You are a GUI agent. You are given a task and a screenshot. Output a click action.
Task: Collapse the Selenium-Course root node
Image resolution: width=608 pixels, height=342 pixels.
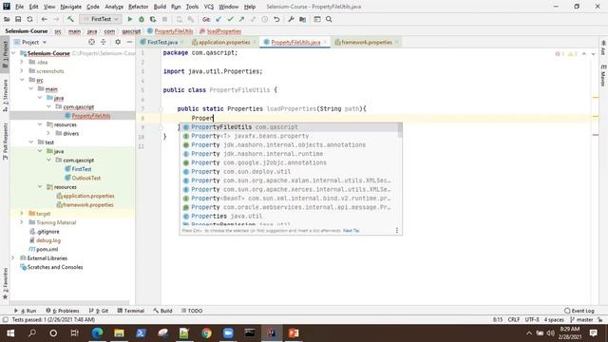(14, 53)
